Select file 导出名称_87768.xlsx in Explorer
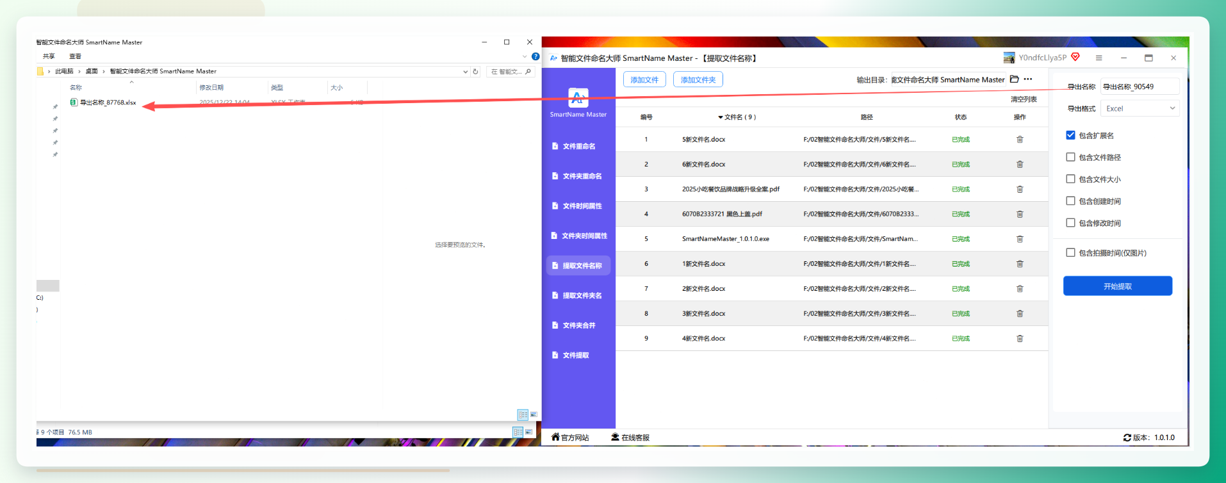Viewport: 1226px width, 483px height. 103,102
